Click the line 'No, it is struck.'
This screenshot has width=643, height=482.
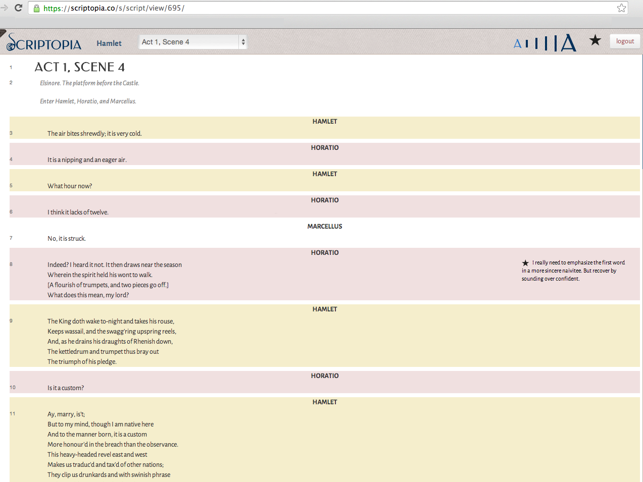pos(67,239)
